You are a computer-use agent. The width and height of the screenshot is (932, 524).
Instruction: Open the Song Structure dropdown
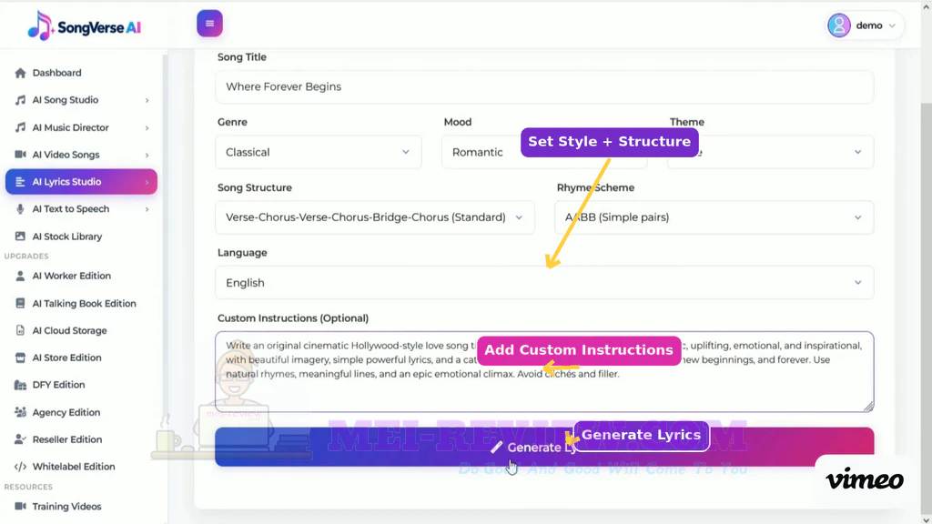point(375,217)
